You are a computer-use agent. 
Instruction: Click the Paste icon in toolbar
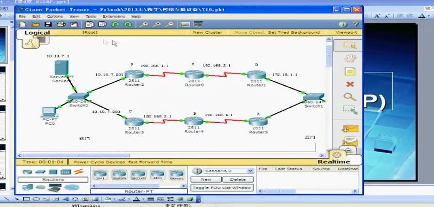(102, 24)
